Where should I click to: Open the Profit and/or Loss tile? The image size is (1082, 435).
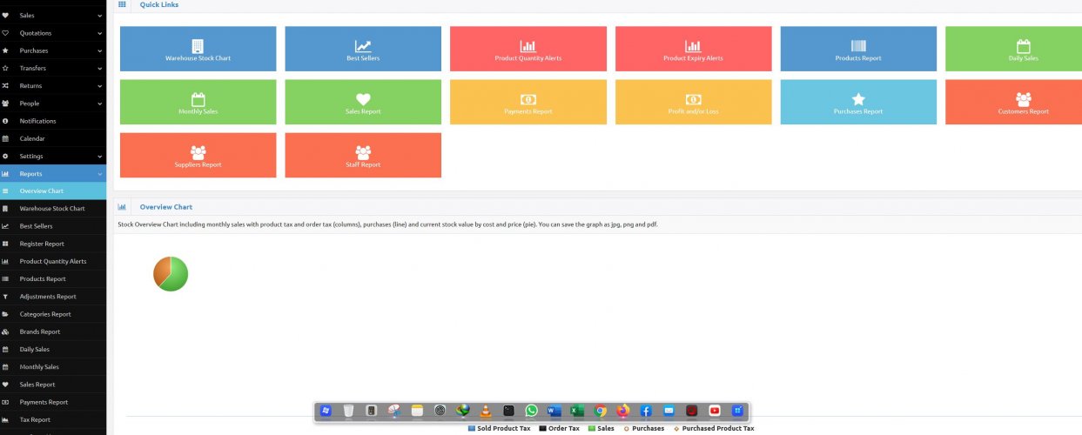pos(693,102)
